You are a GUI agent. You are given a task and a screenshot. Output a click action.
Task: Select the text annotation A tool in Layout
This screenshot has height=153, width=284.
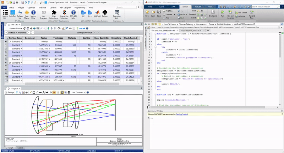(x=43, y=93)
